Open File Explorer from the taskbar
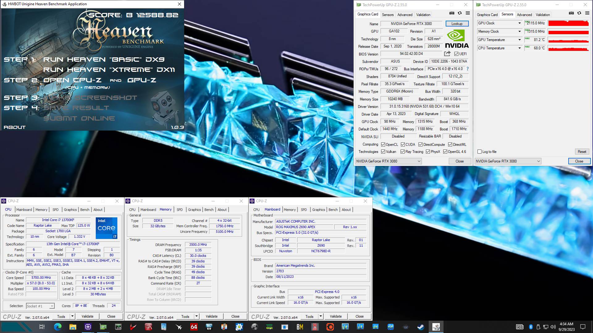This screenshot has height=333, width=593. [x=73, y=327]
